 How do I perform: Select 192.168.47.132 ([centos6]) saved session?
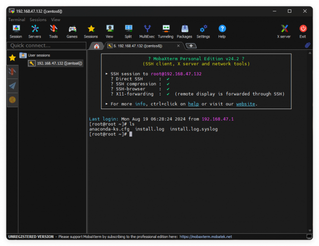(x=55, y=63)
